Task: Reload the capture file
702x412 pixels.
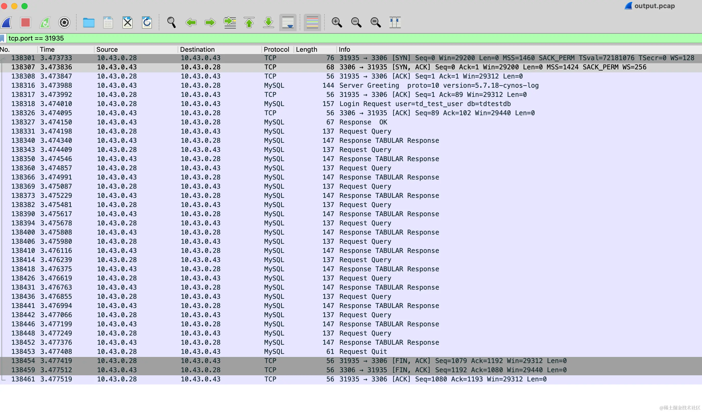Action: [x=147, y=22]
